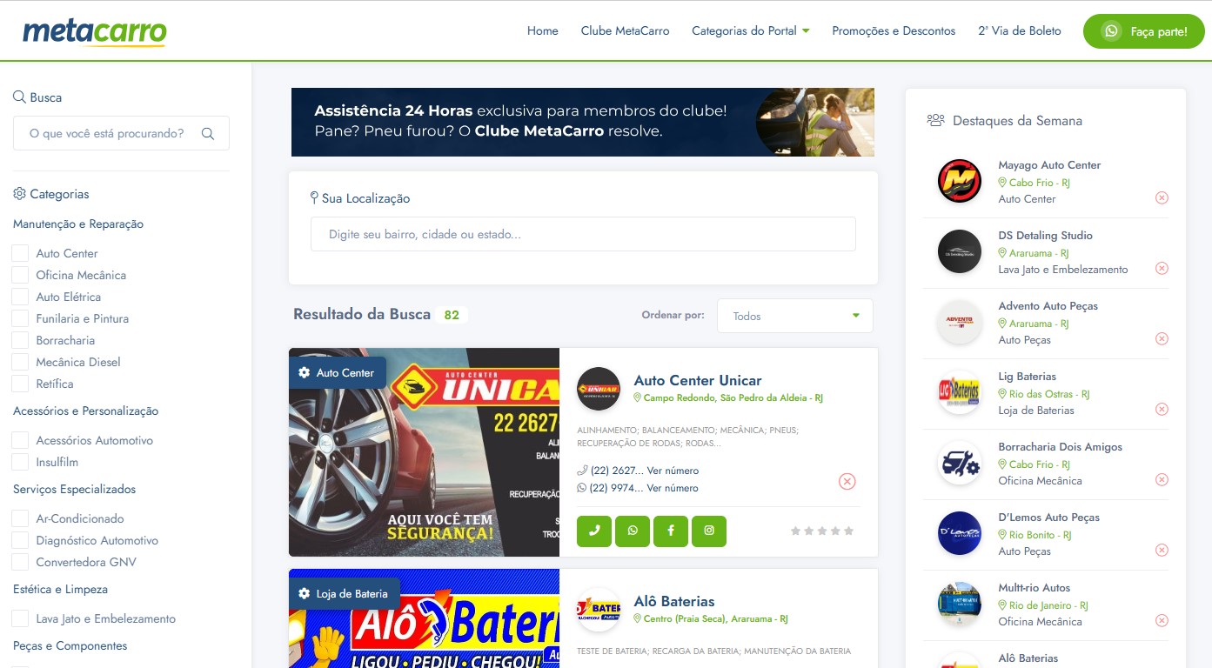Open the Ordenar por Todos dropdown
This screenshot has width=1212, height=668.
tap(795, 316)
